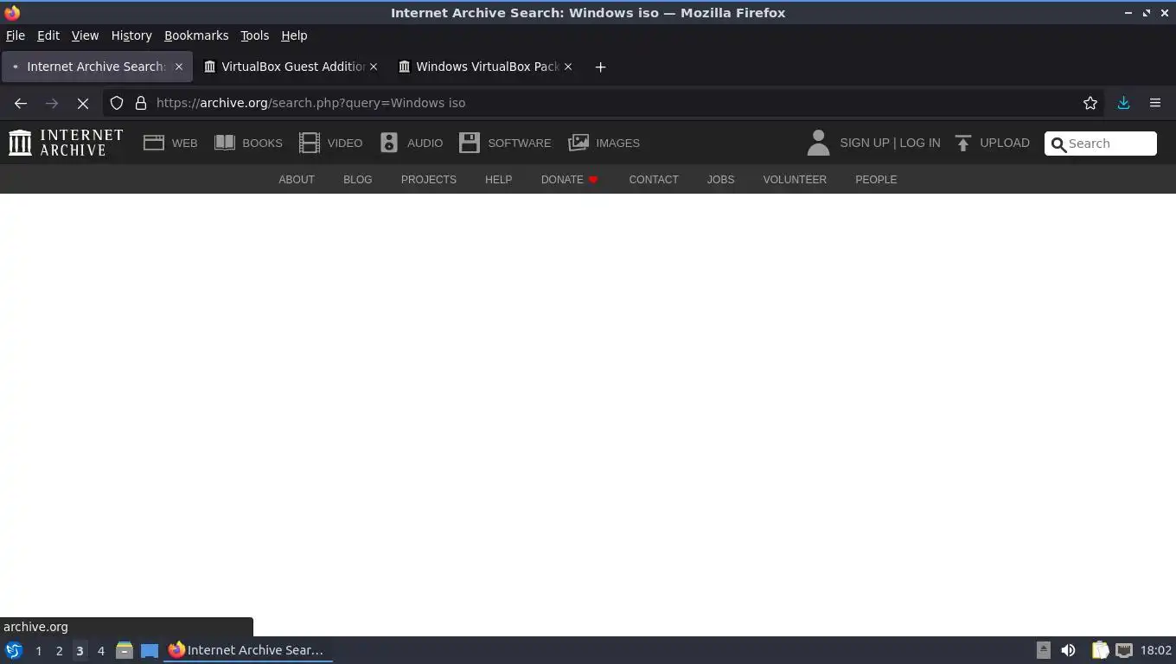Close the VirtualBox Guest Additions tab
This screenshot has height=664, width=1176.
374,67
